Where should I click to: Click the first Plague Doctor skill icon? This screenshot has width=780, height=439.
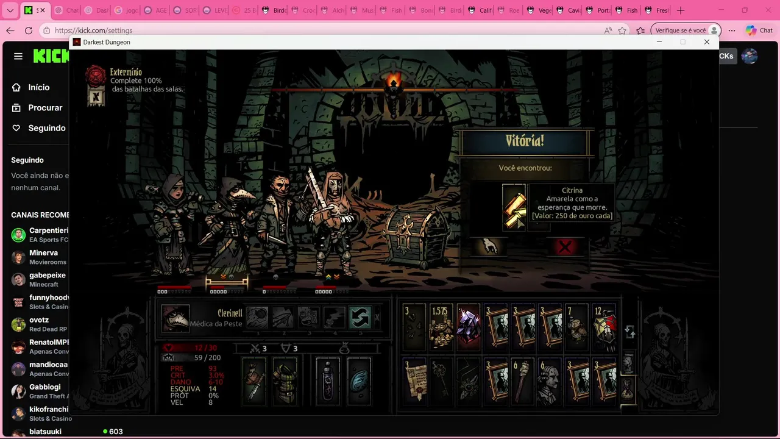pyautogui.click(x=257, y=318)
